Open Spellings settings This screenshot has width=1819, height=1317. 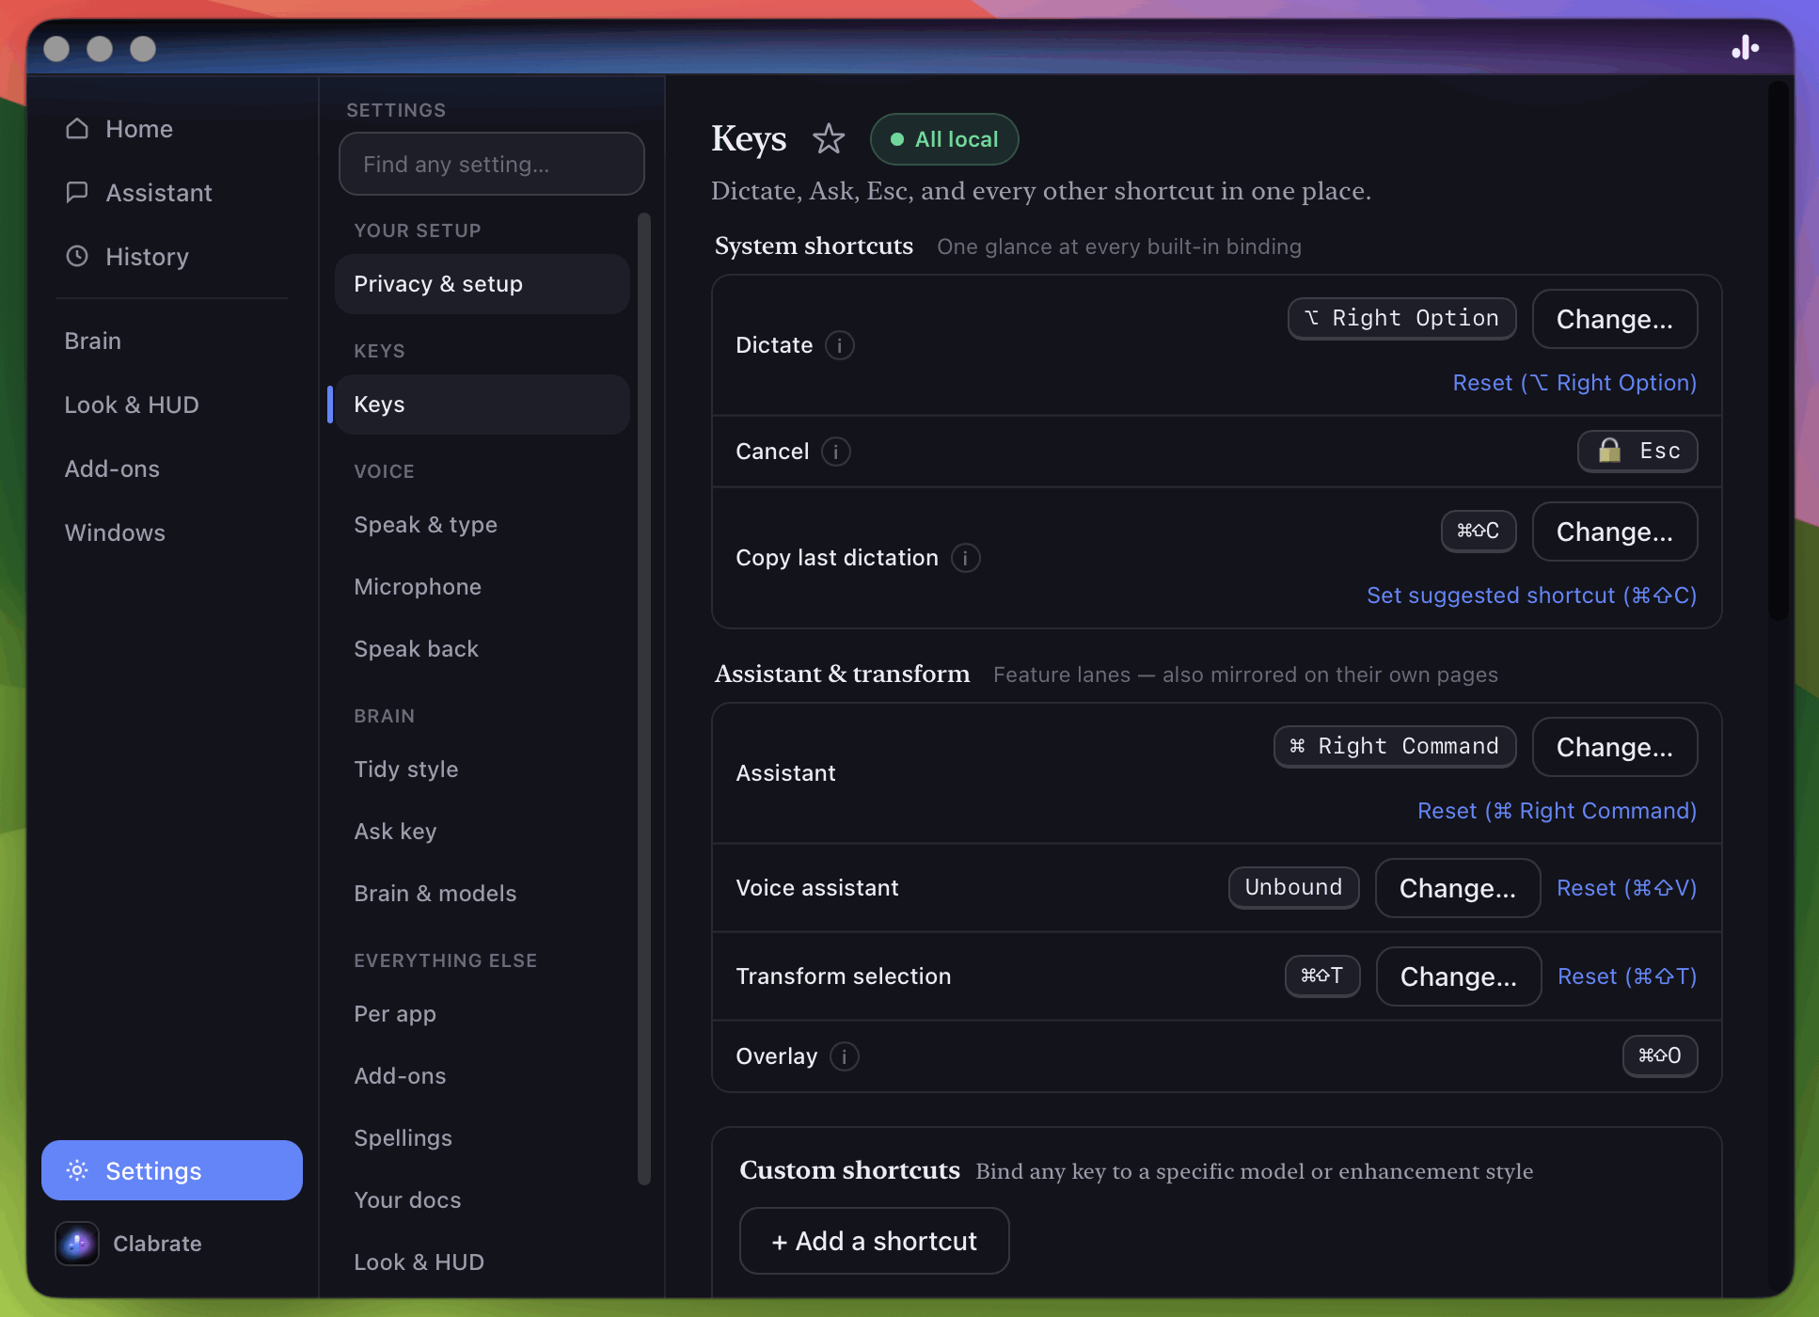[x=403, y=1138]
